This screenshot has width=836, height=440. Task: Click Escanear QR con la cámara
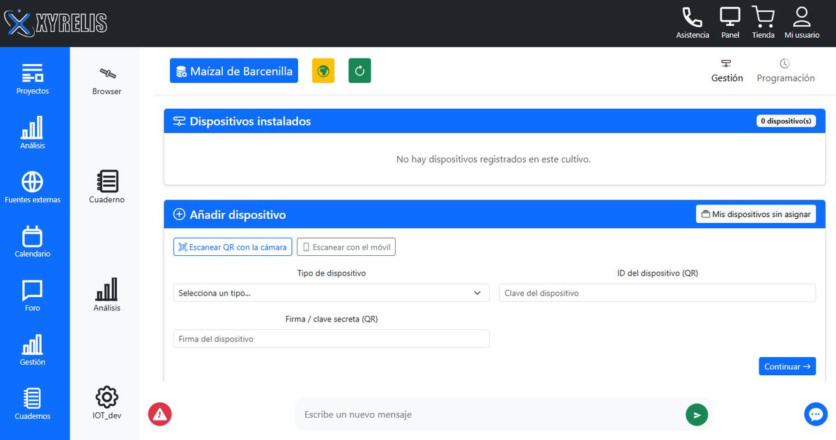[233, 247]
